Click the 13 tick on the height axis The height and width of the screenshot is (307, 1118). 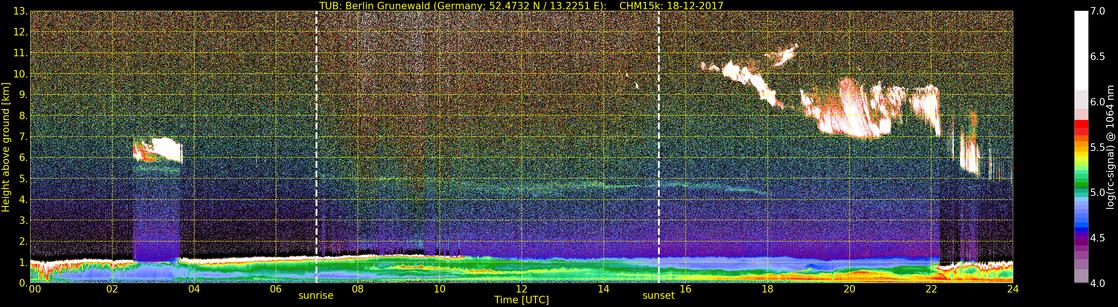click(x=19, y=11)
